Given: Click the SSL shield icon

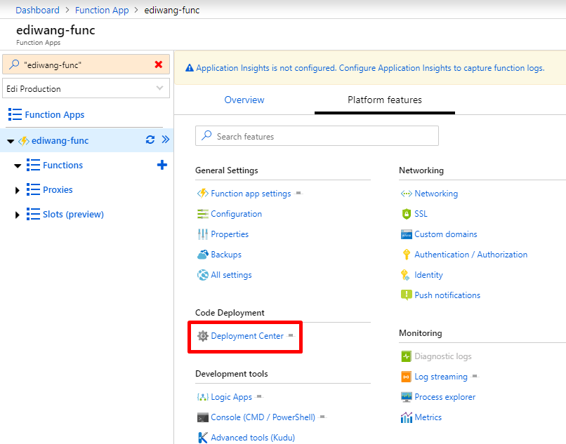Looking at the screenshot, I should tap(407, 213).
